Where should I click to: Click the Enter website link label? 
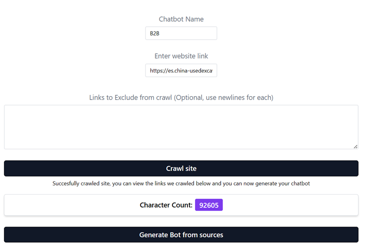click(181, 56)
